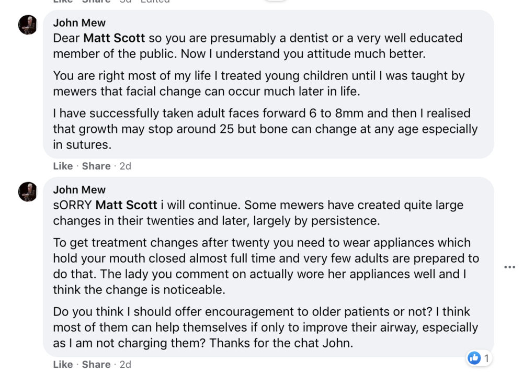The image size is (523, 372).
Task: Like the comment starting "sORRY Matt Scott"
Action: (x=63, y=364)
